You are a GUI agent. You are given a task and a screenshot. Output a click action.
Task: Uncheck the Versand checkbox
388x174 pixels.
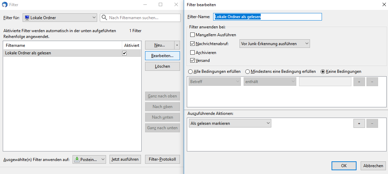click(192, 61)
